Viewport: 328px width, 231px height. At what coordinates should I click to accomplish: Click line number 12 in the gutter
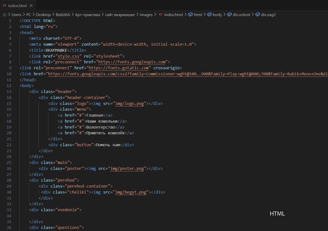(x=9, y=85)
